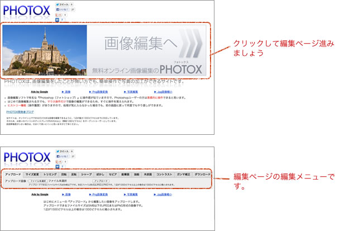339x231 pixels.
Task: Click the 画像編集へ banner on home page
Action: coord(104,50)
